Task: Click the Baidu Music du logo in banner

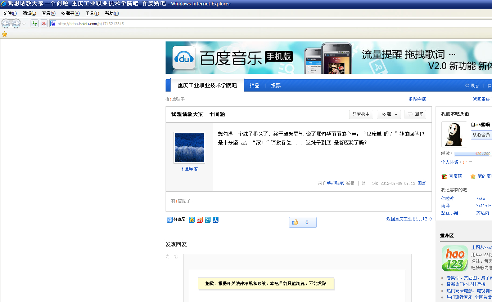Action: (184, 58)
